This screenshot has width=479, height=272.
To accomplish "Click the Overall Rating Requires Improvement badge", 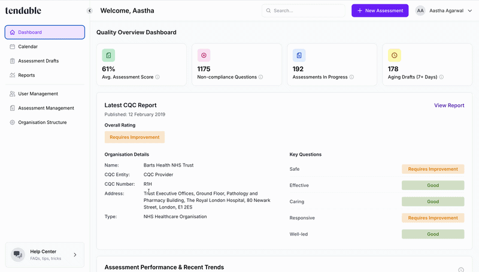I will click(135, 137).
